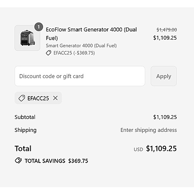Image resolution: width=194 pixels, height=194 pixels.
Task: Click the quantity badge showing 1
Action: [38, 27]
